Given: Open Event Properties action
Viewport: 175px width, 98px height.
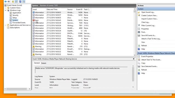Looking at the screenshot, I should [147, 57].
